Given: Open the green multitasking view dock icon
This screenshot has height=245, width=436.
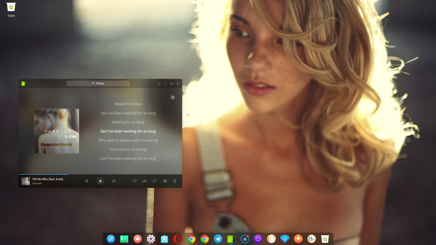Looking at the screenshot, I should click(x=124, y=239).
